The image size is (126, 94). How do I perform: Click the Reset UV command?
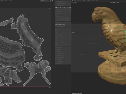click(63, 51)
